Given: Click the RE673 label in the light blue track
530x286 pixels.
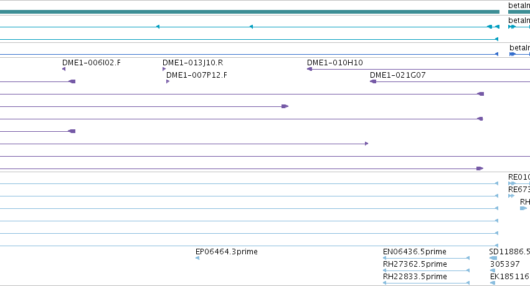Looking at the screenshot, I should pos(519,190).
